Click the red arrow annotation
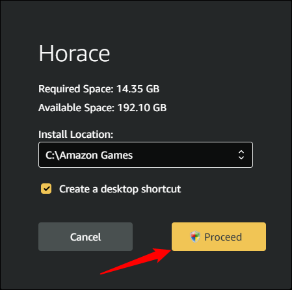Viewport: 292px width, 290px height. (136, 261)
